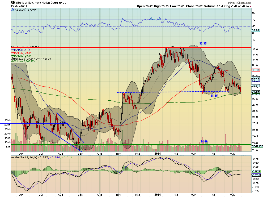Click the black line marker beside MACD(12,26,9)

tap(12, 157)
